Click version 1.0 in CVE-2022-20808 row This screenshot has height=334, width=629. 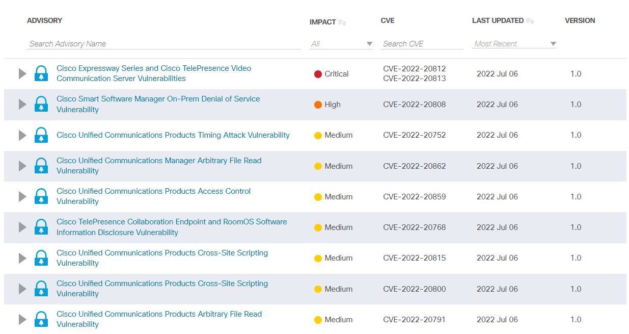[x=576, y=105]
